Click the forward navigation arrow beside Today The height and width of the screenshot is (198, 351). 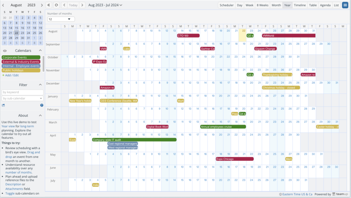point(83,5)
